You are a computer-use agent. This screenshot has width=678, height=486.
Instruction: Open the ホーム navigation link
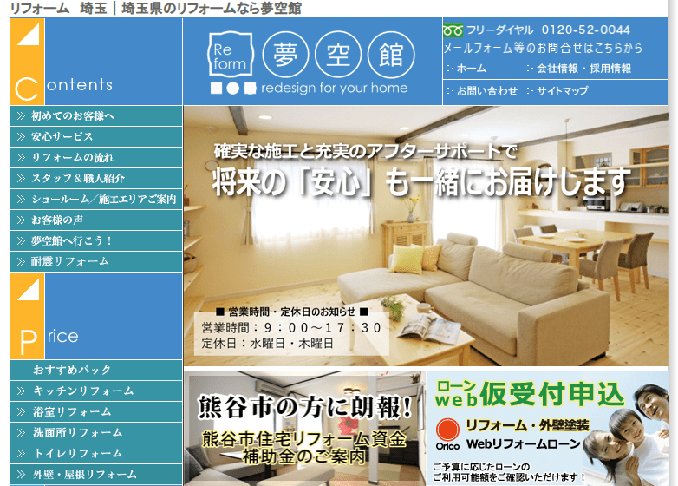pos(471,69)
